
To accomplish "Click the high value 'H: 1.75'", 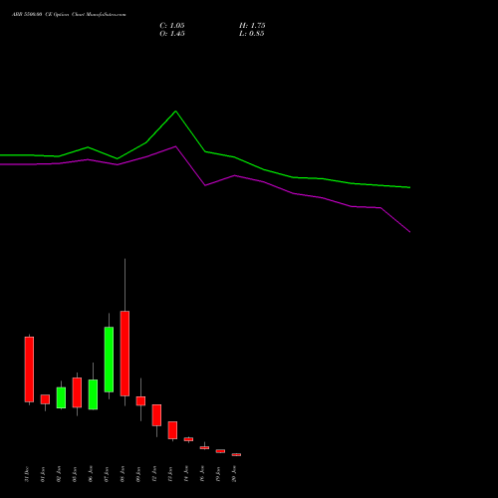I will pos(252,26).
